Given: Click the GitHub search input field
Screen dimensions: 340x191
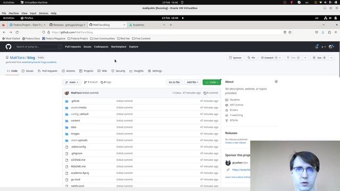Looking at the screenshot, I should point(38,47).
